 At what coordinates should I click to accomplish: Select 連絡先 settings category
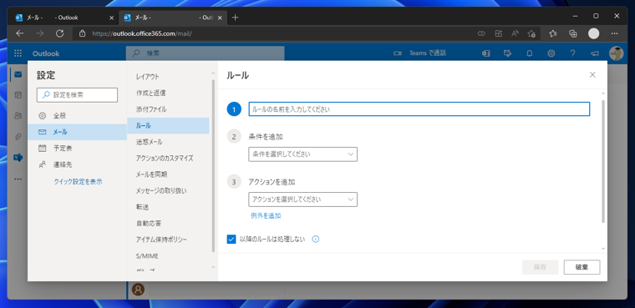click(78, 164)
